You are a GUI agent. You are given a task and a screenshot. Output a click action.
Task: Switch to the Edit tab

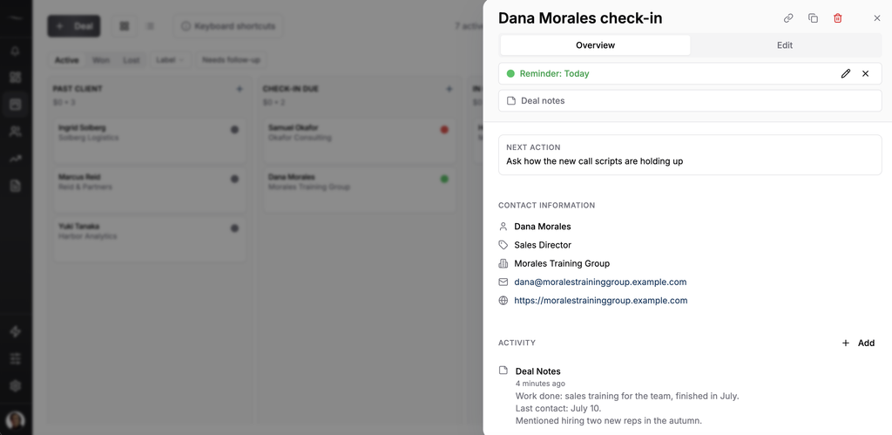(785, 45)
